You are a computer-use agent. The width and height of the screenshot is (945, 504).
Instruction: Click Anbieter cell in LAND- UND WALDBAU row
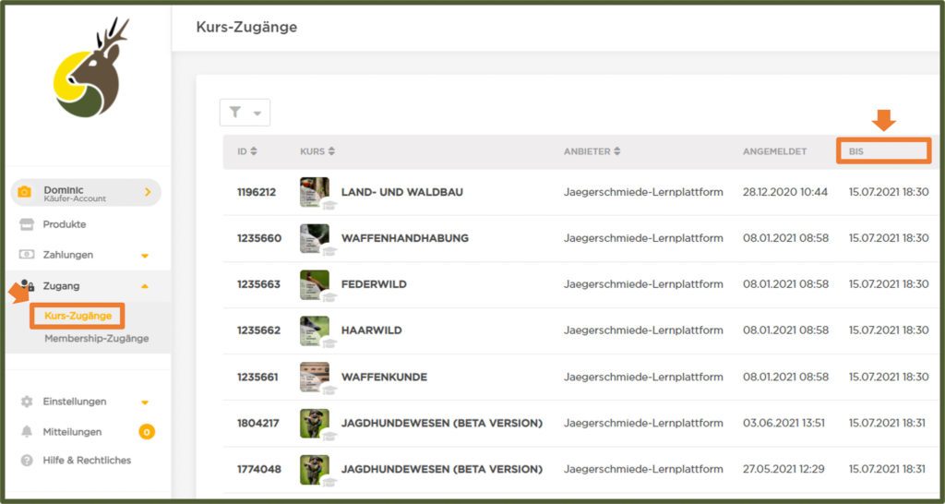(643, 192)
